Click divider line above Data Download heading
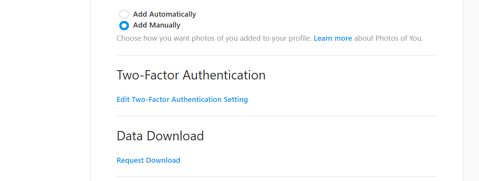Viewport: 479px width, 181px height. [277, 116]
